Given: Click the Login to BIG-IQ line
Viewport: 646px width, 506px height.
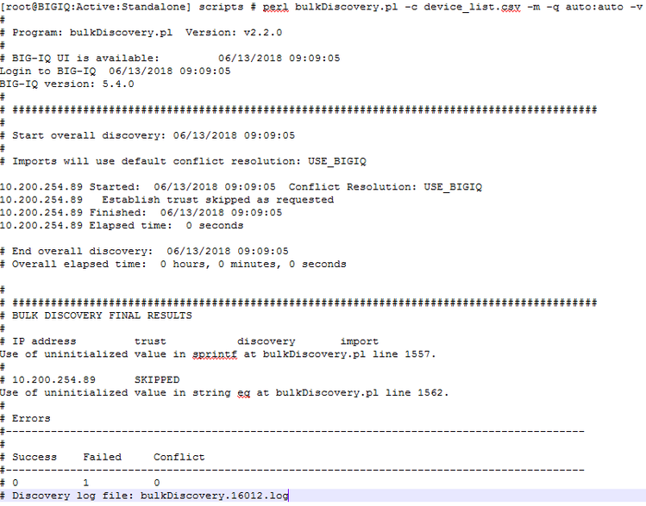Looking at the screenshot, I should [x=116, y=72].
